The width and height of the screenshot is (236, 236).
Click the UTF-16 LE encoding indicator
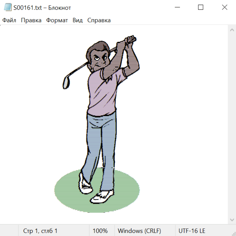[x=192, y=231]
